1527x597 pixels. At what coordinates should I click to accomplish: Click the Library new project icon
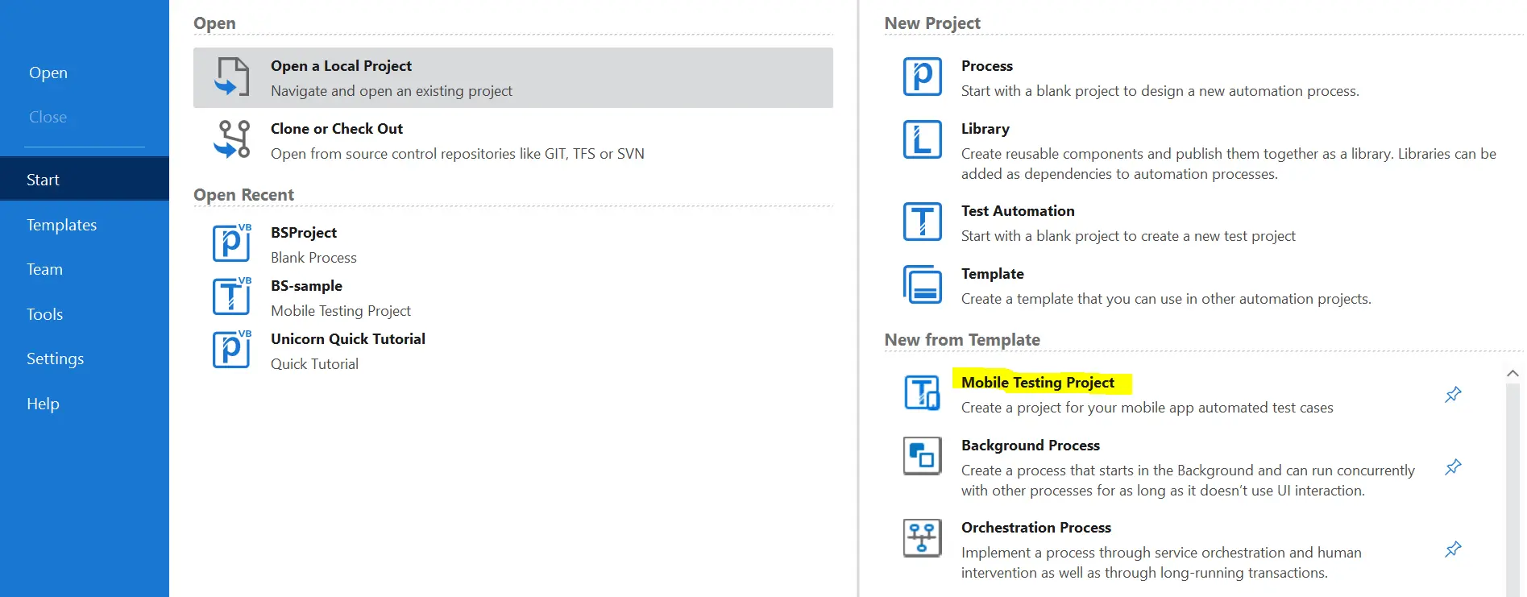(923, 139)
